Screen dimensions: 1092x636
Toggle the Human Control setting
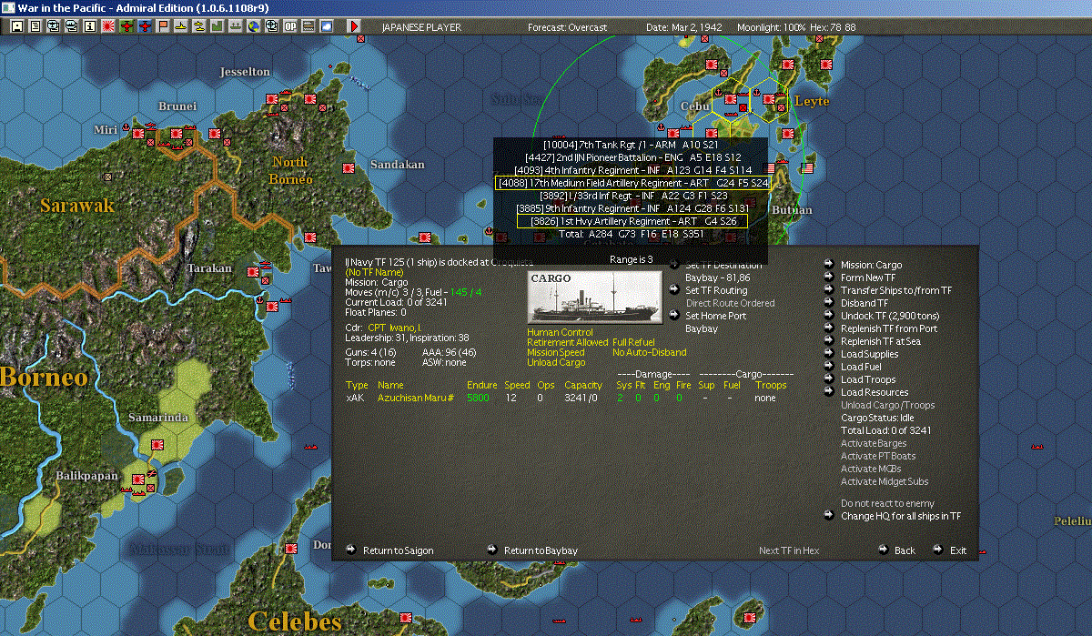pos(560,332)
